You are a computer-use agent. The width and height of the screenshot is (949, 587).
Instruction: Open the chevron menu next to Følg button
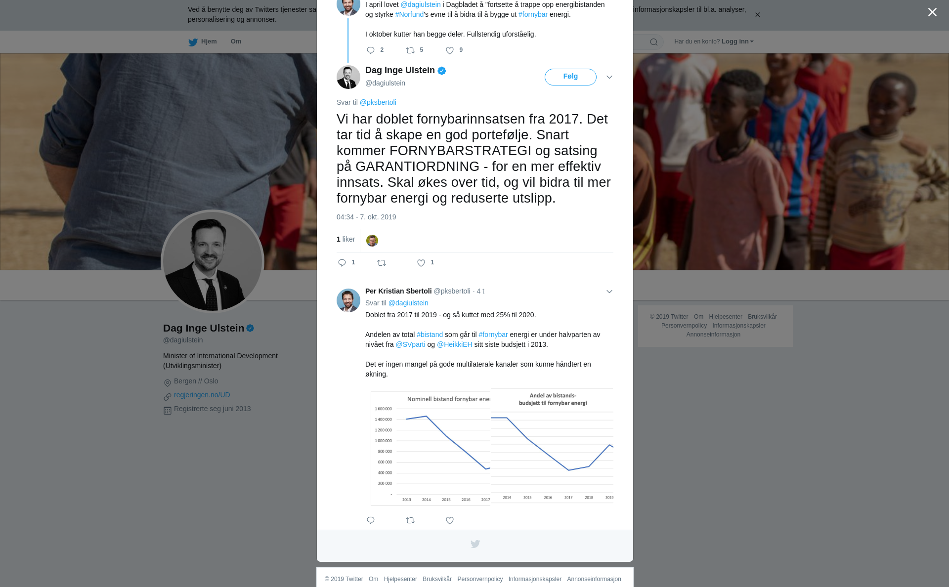609,77
